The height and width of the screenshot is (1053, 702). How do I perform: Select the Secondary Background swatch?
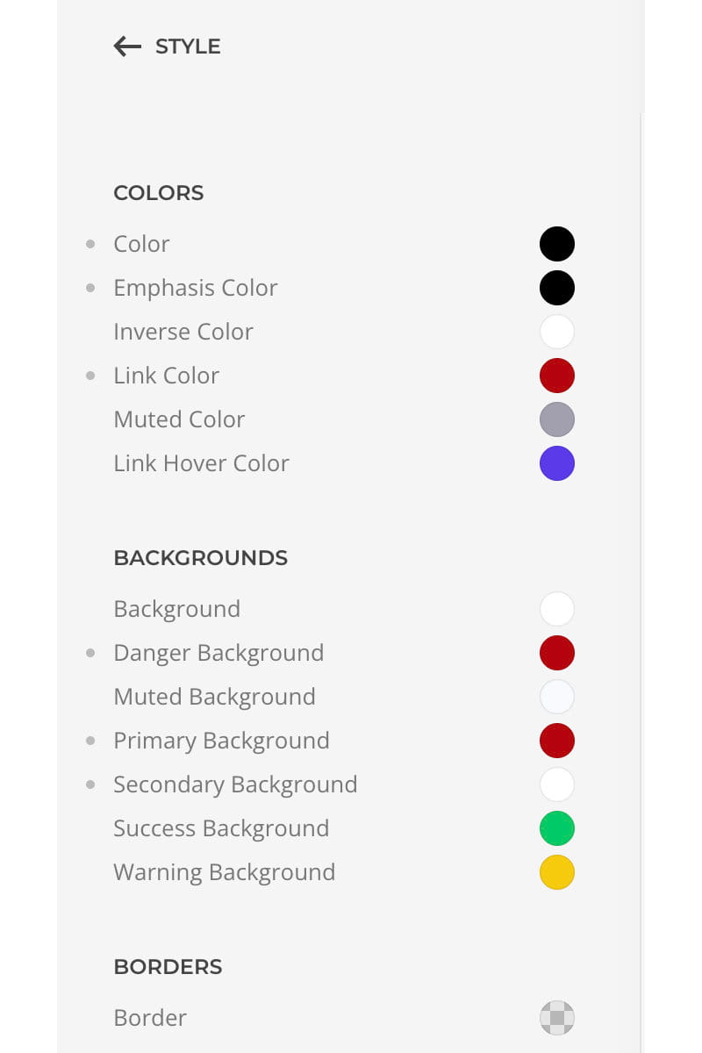pos(557,784)
